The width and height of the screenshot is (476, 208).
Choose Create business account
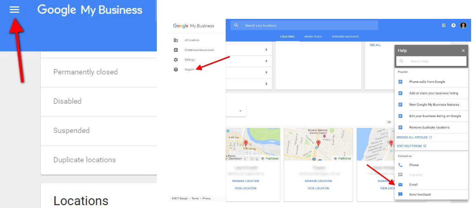[x=199, y=50]
